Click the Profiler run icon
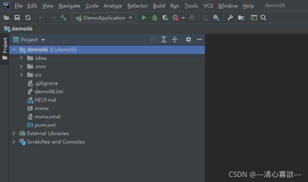 176,18
